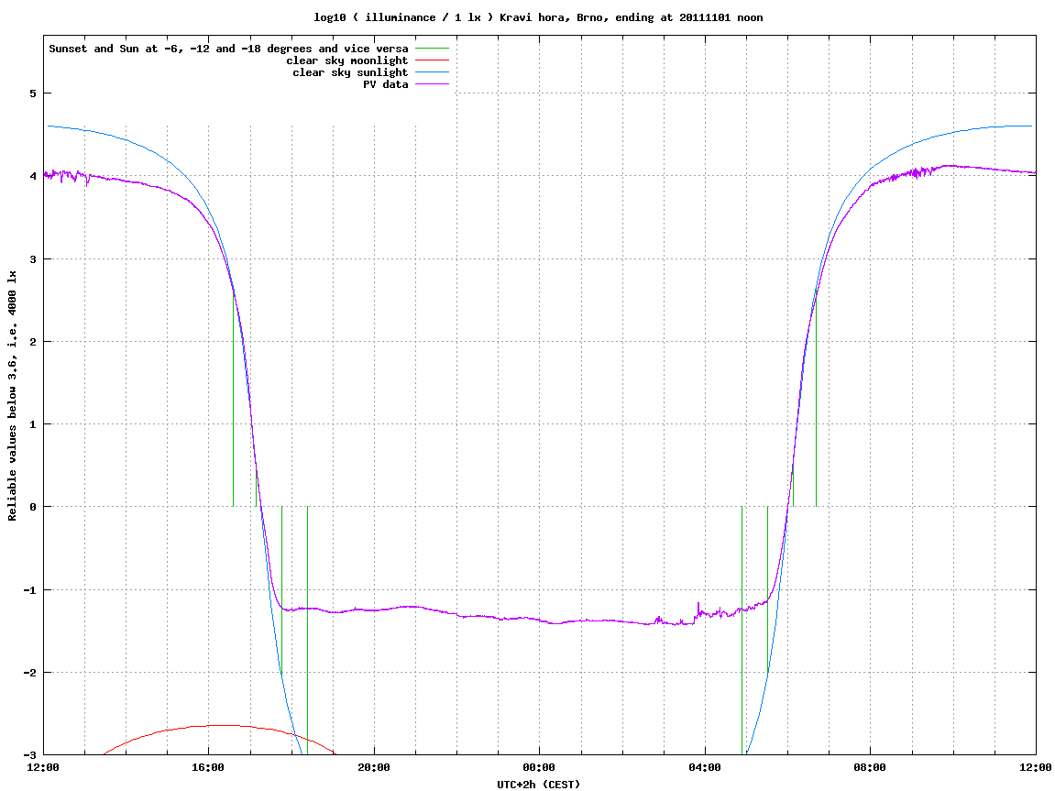This screenshot has height=791, width=1055.
Task: Click the red moonlight legend line sample
Action: [432, 60]
